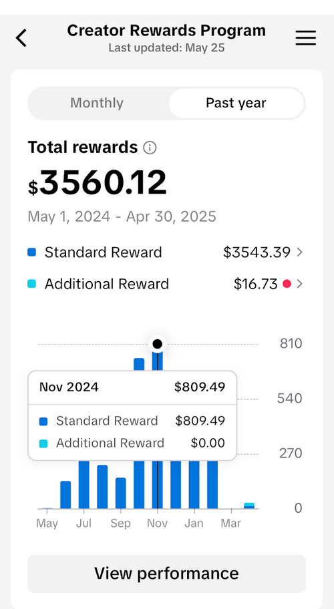Select the Past year view
The image size is (334, 609).
tap(236, 103)
